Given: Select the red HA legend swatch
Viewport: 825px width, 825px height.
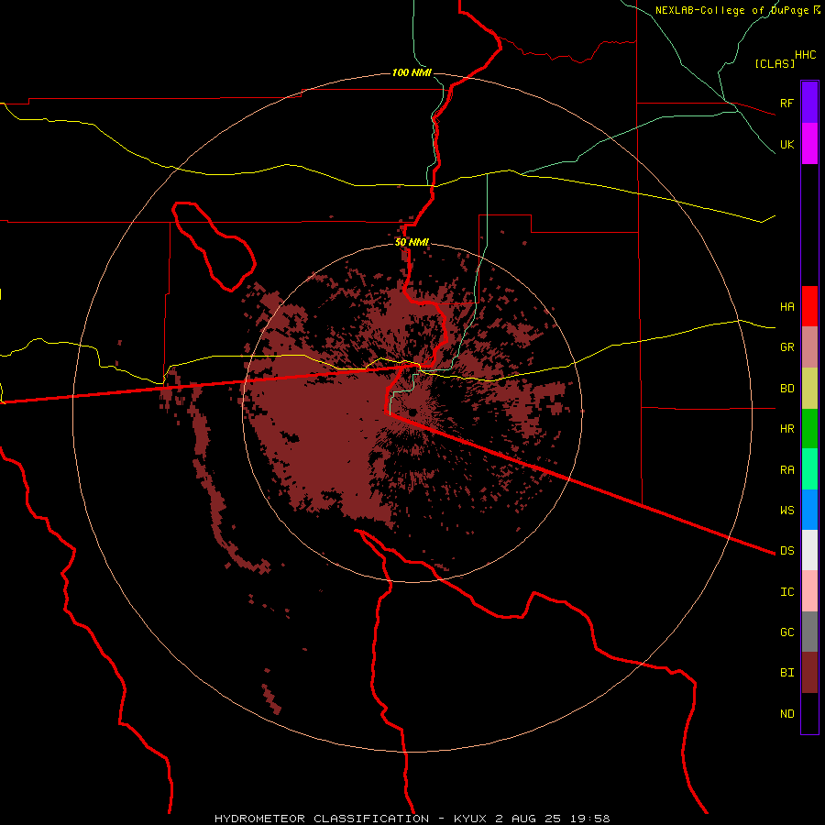Looking at the screenshot, I should tap(809, 306).
